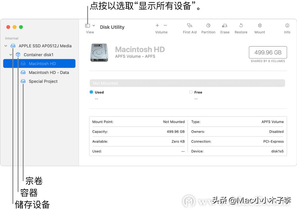Remove a volume with the minus icon
Viewport: 297px width, 210px height.
point(165,25)
